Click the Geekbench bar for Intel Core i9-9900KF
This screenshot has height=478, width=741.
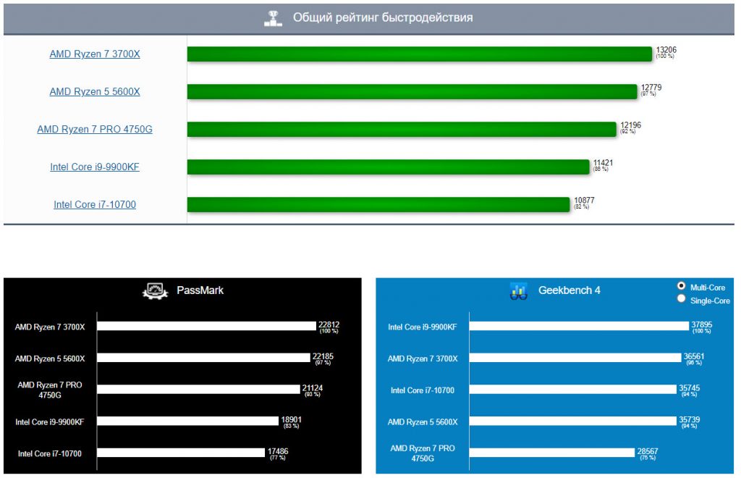click(579, 326)
